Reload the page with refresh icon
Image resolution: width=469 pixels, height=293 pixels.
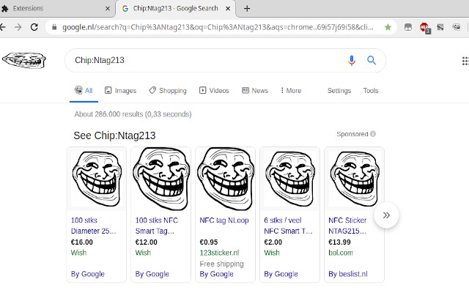tap(34, 27)
